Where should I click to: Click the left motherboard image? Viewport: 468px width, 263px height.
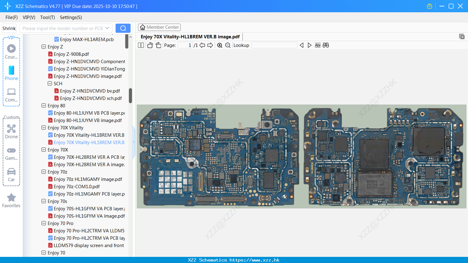pos(219,156)
